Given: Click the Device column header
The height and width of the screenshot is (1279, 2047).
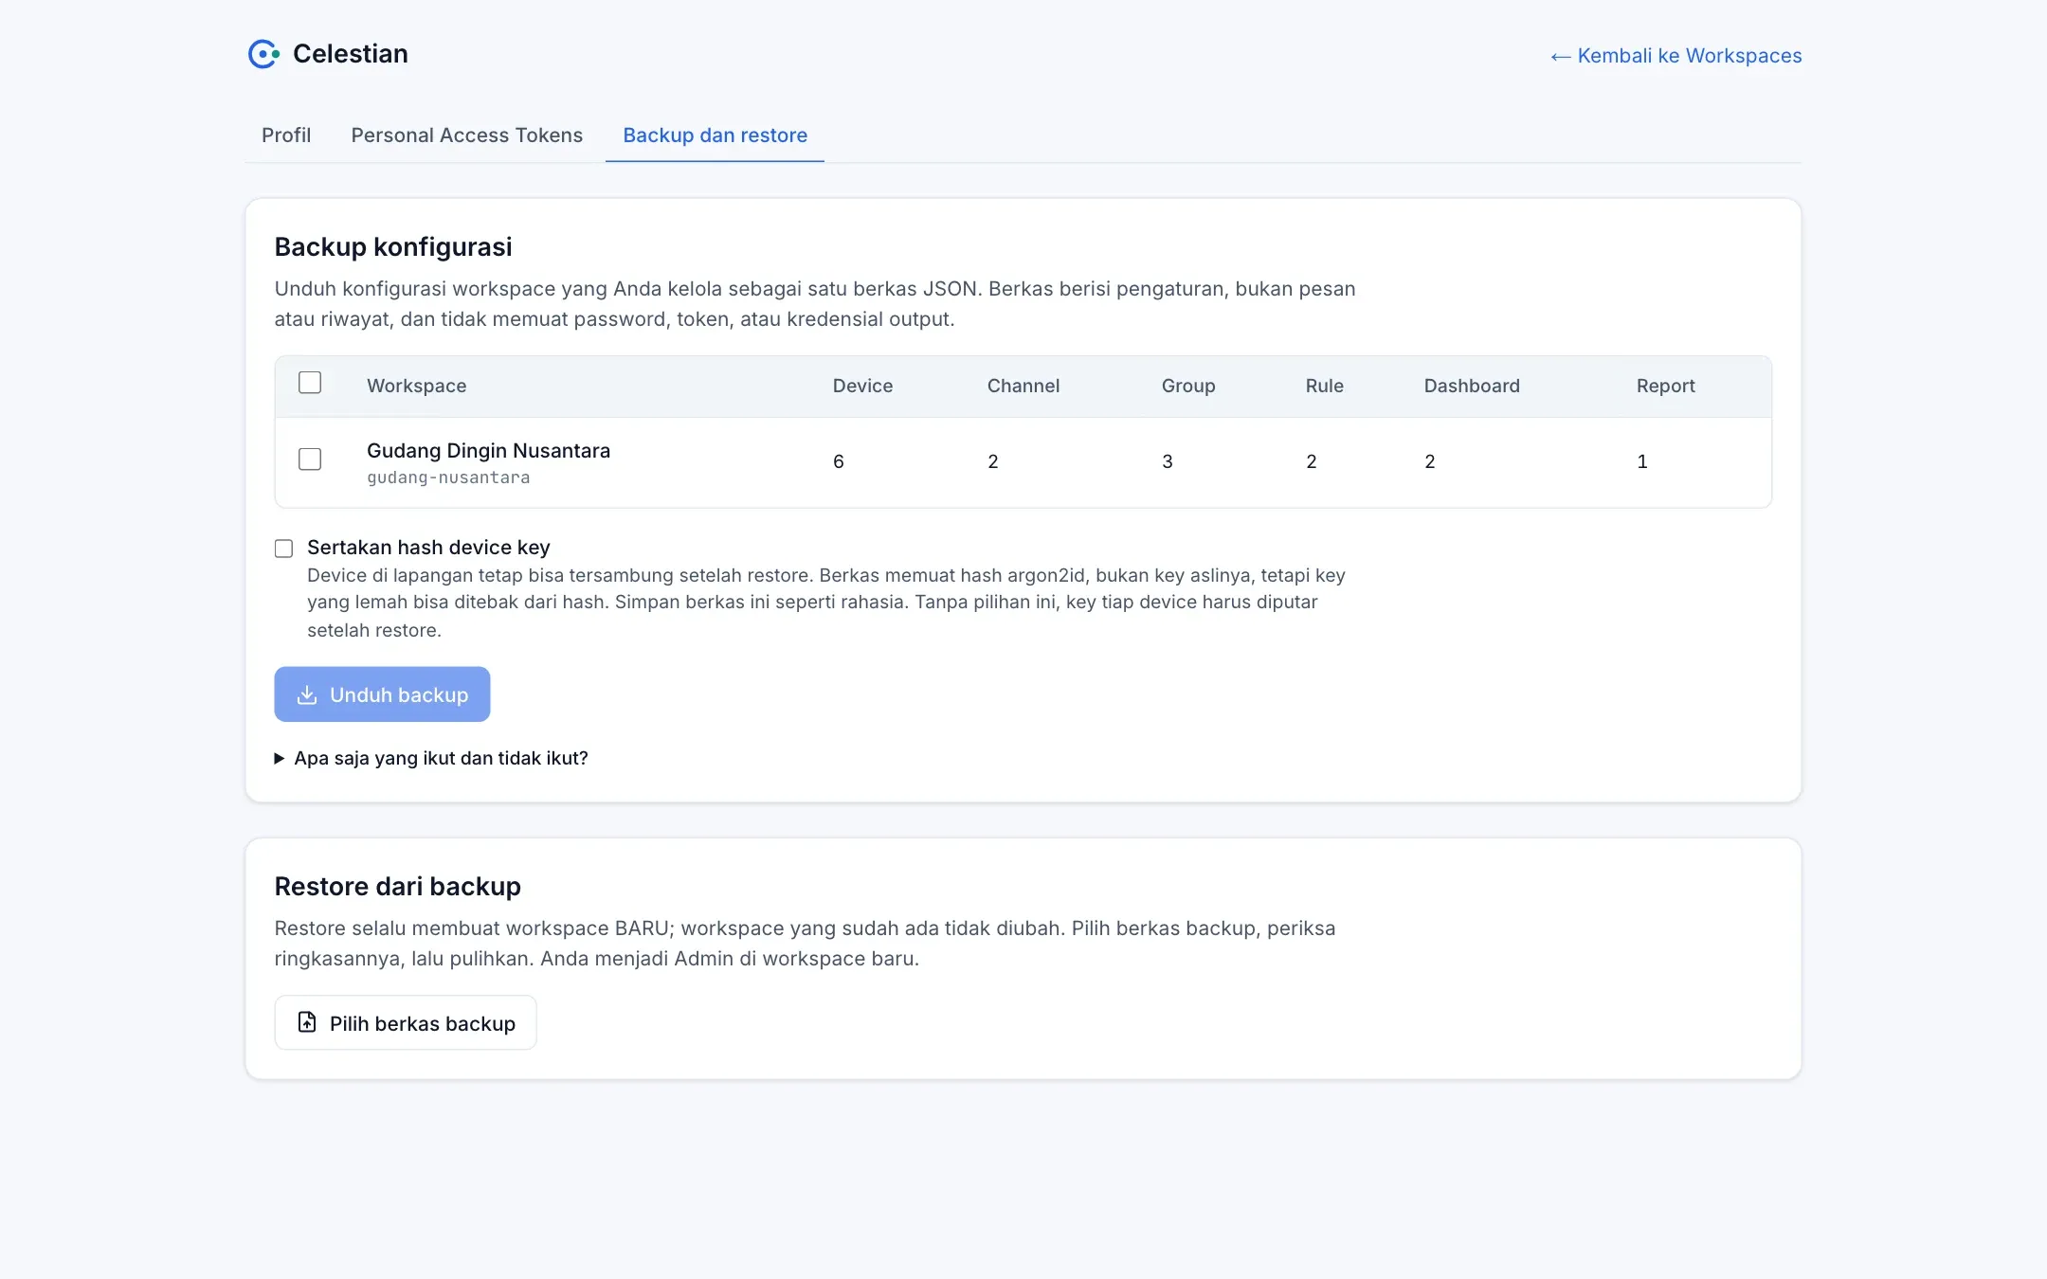Looking at the screenshot, I should coord(863,386).
